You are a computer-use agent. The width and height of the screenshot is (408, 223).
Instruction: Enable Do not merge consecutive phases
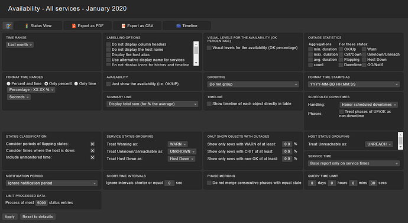point(209,183)
